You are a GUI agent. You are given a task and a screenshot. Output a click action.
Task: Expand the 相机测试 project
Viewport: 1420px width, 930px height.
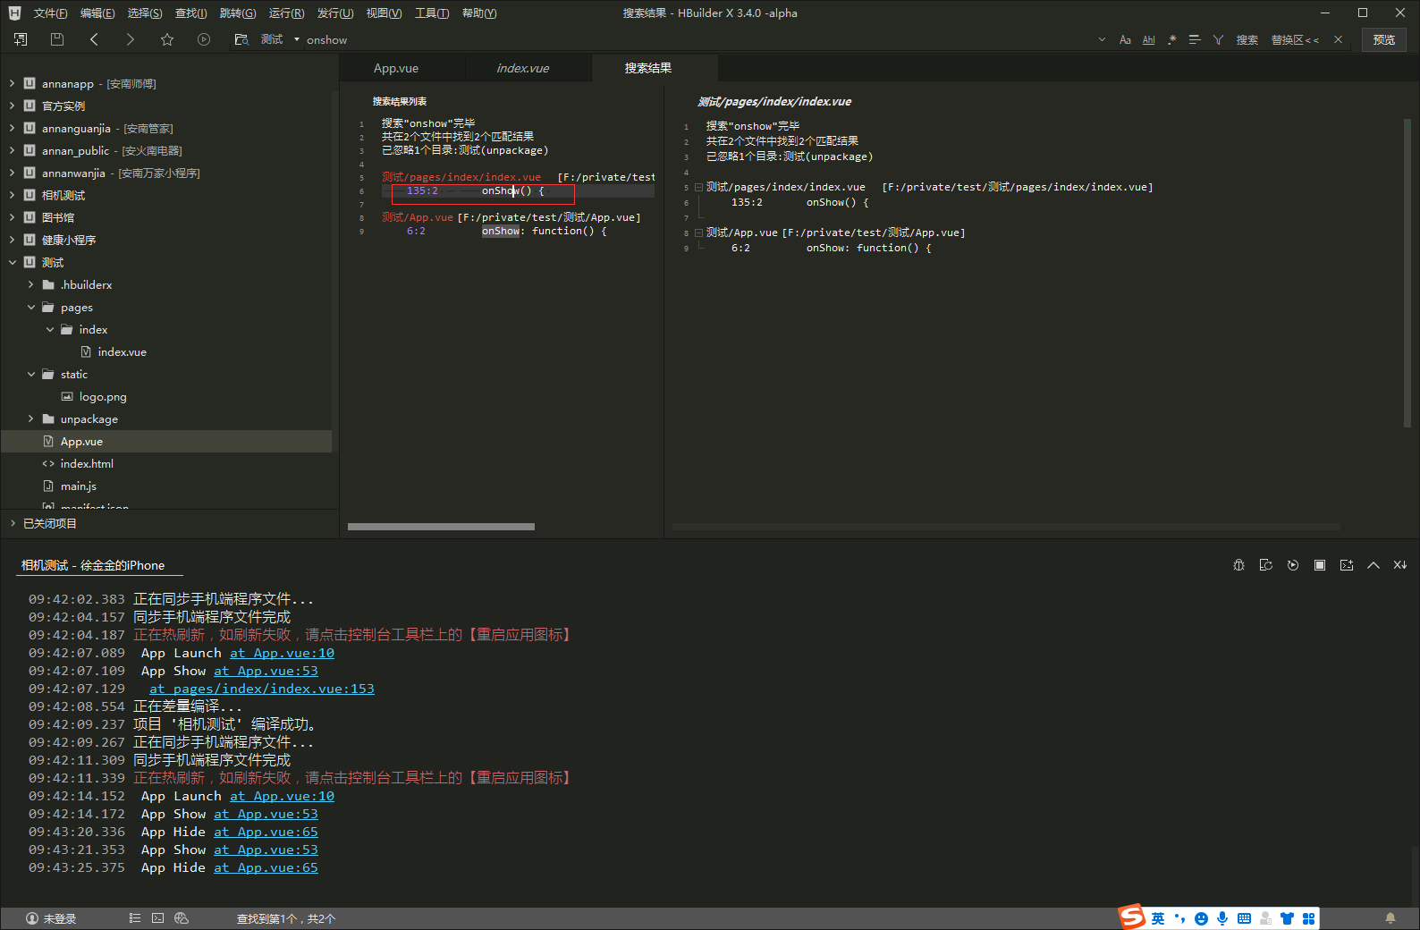click(x=12, y=195)
